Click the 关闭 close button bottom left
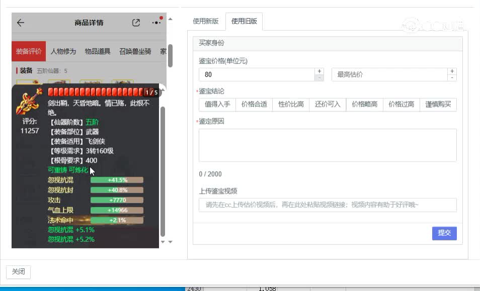 click(18, 271)
